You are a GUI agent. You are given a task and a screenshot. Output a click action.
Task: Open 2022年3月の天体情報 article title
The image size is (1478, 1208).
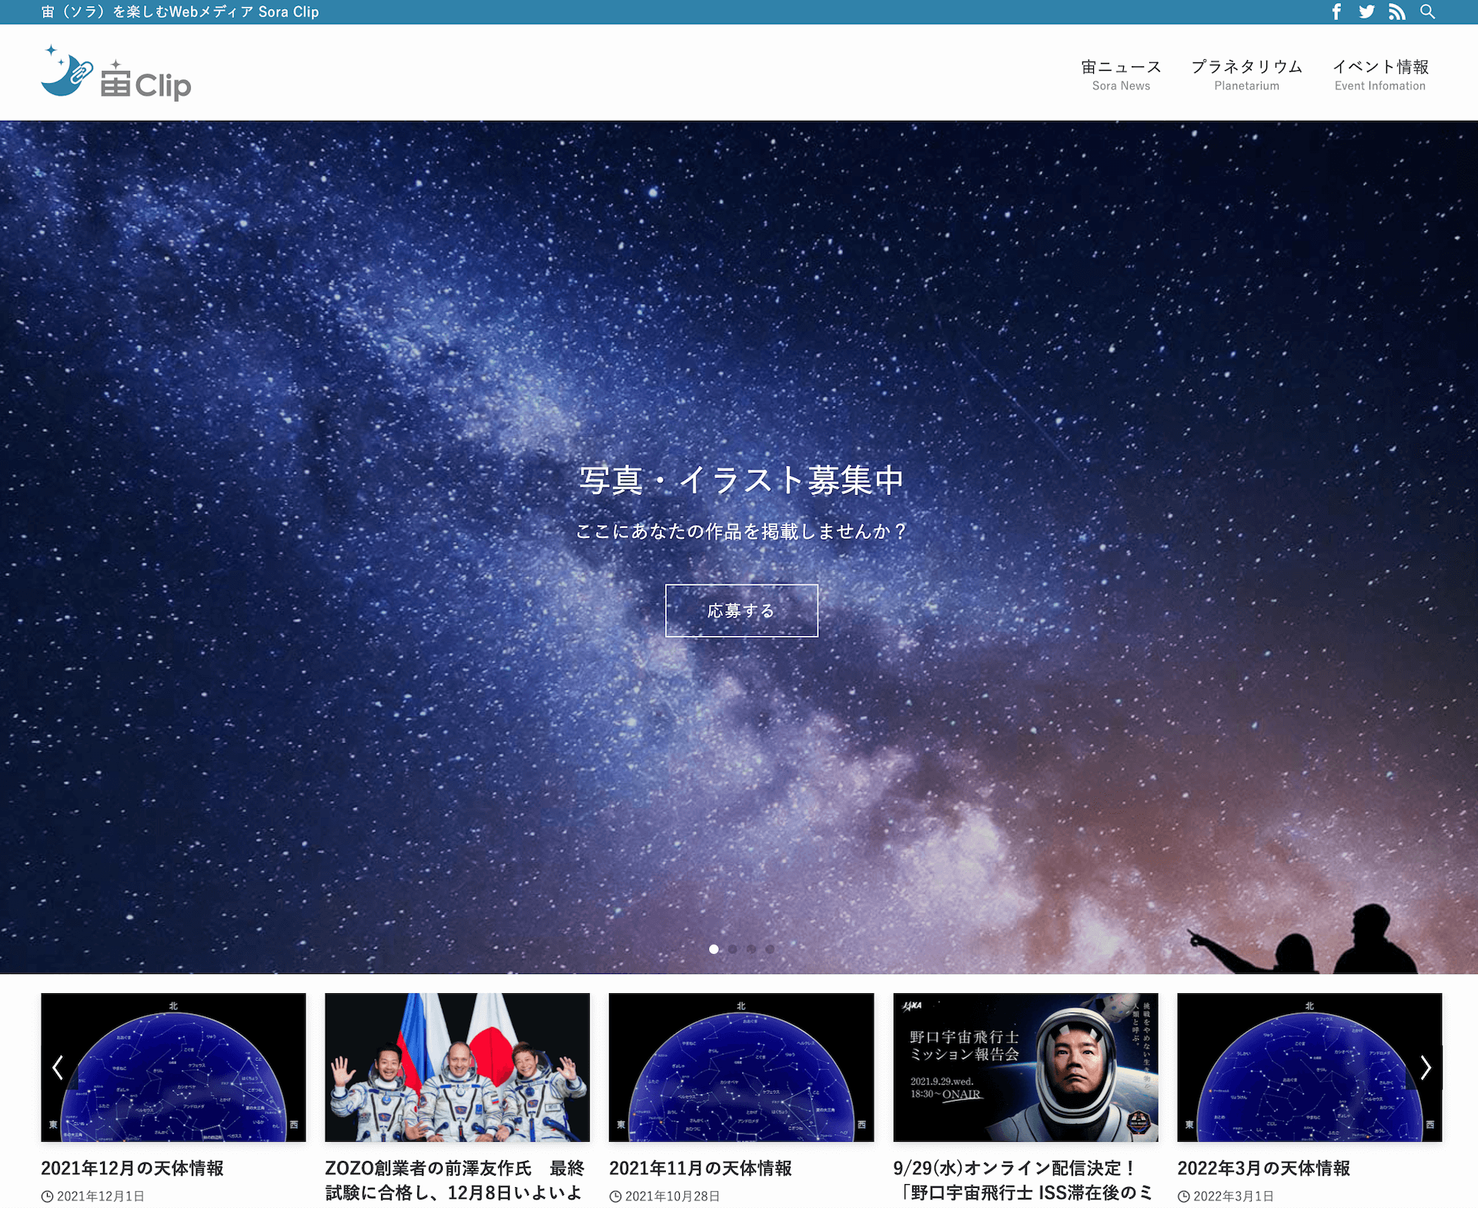tap(1264, 1168)
